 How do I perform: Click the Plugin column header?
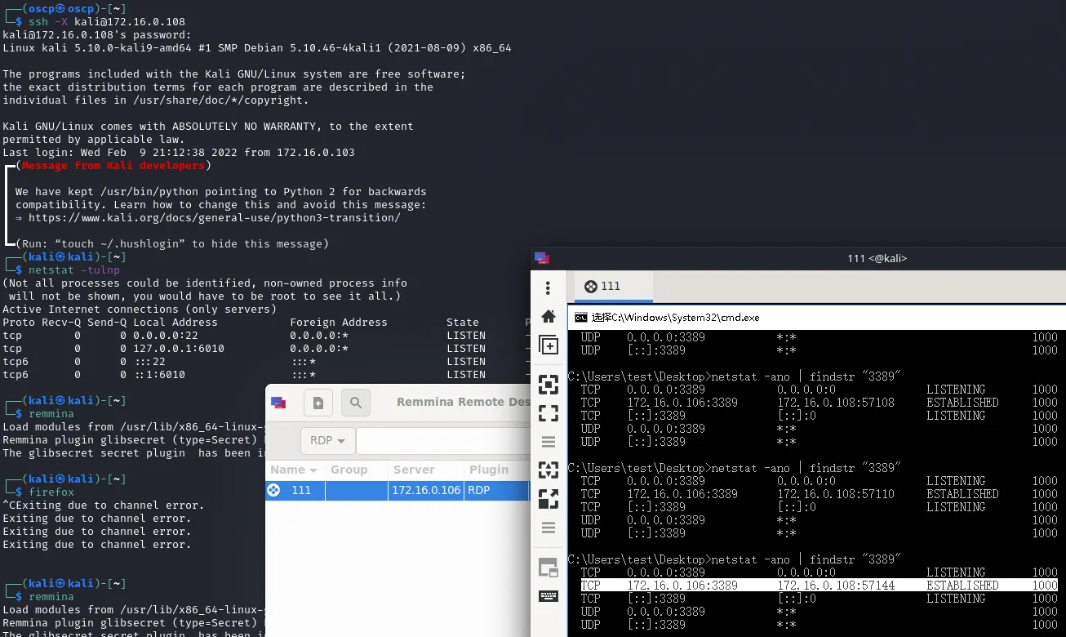point(488,470)
